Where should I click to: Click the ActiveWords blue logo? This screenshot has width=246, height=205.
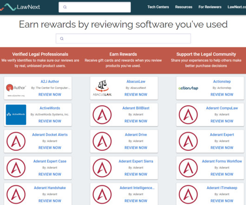[16, 115]
